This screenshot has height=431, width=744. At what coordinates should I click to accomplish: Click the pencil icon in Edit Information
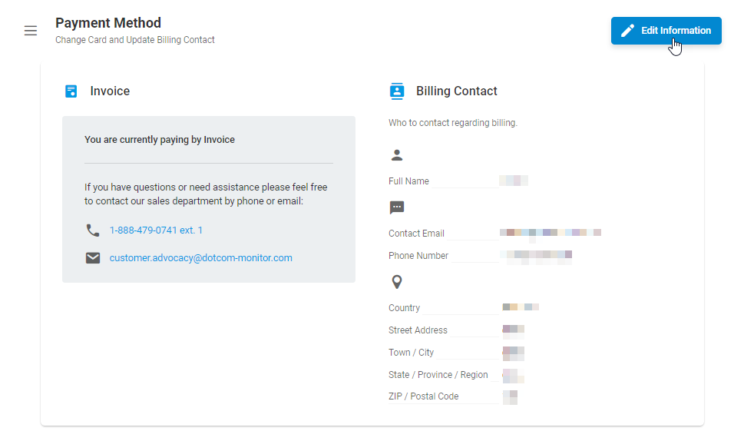pyautogui.click(x=627, y=31)
